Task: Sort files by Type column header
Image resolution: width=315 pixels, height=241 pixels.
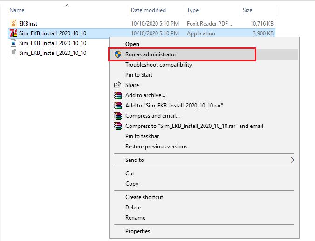Action: [193, 10]
